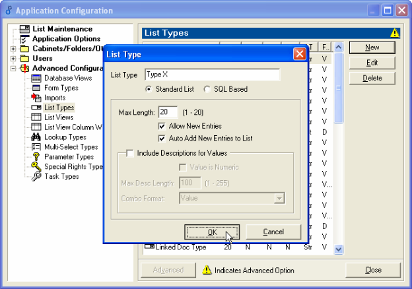Click the Linked Doc Type row text
Viewport: 412px width, 289px height.
(181, 247)
